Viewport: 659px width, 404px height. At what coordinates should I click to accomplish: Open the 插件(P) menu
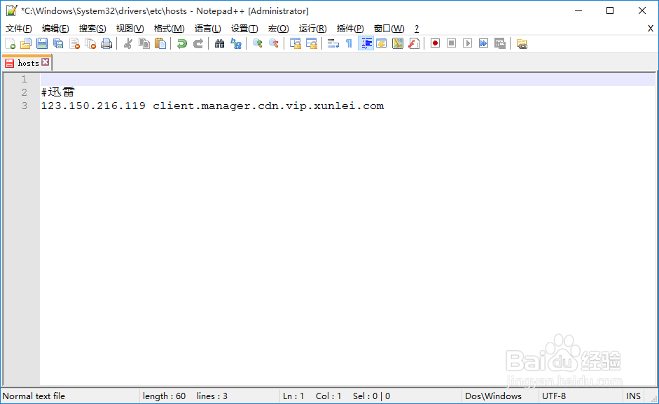350,29
